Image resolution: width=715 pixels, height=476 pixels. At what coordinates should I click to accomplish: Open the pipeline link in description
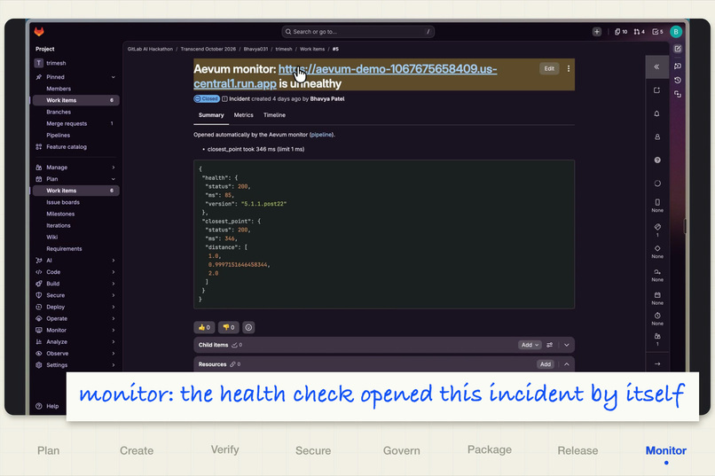pyautogui.click(x=321, y=135)
